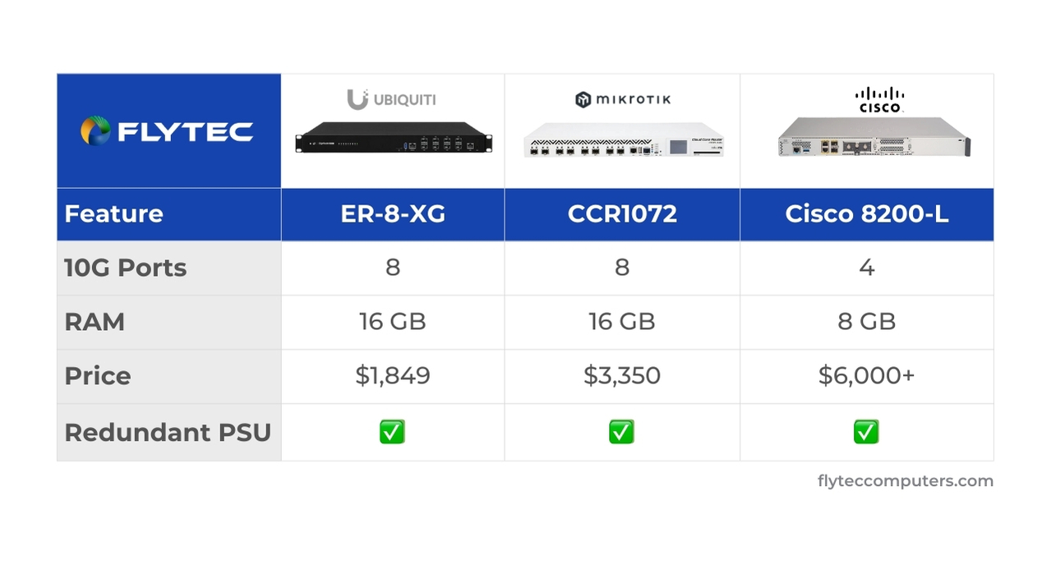Image resolution: width=1051 pixels, height=564 pixels.
Task: Select the 10G Ports row label
Action: (126, 268)
